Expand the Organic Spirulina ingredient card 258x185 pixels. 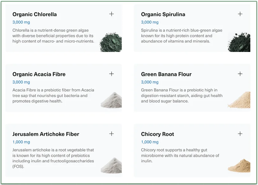tap(240, 14)
